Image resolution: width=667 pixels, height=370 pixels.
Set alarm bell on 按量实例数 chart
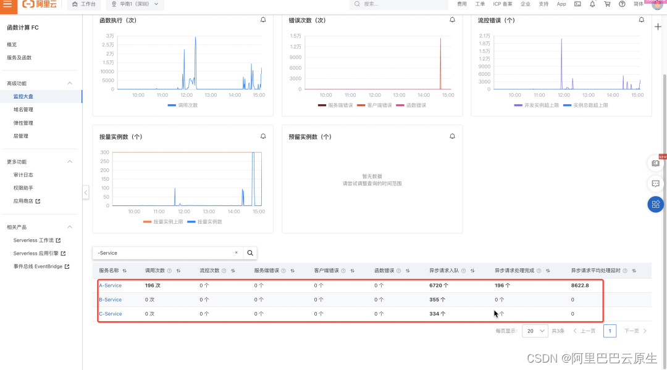coord(263,136)
